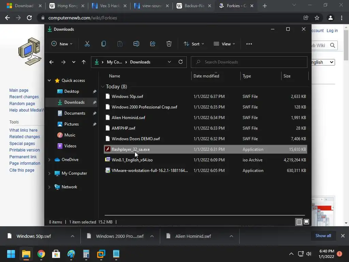Viewport: 349px width, 262px height.
Task: Open VMware Workstation taskbar icon
Action: click(x=101, y=254)
